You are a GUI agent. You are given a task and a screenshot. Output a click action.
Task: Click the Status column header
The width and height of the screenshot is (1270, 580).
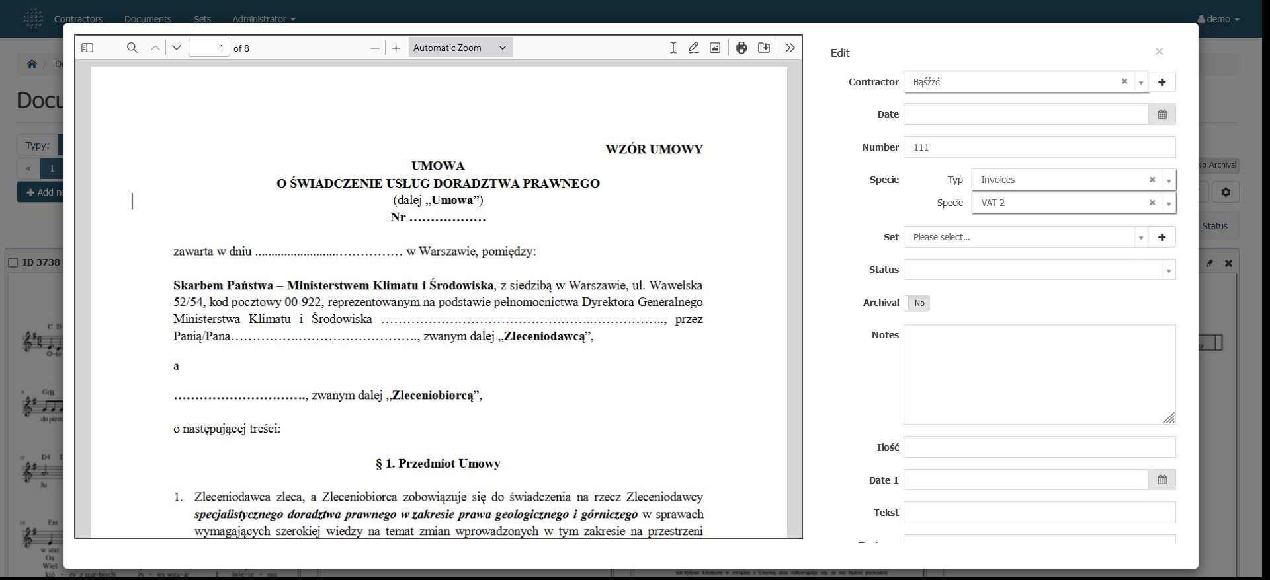click(1214, 226)
